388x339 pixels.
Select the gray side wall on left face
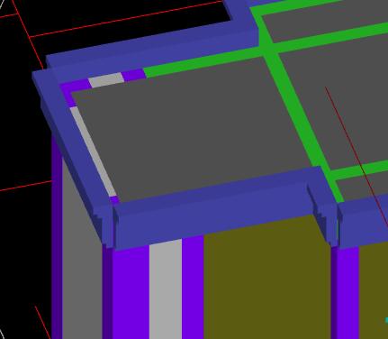[x=82, y=252]
